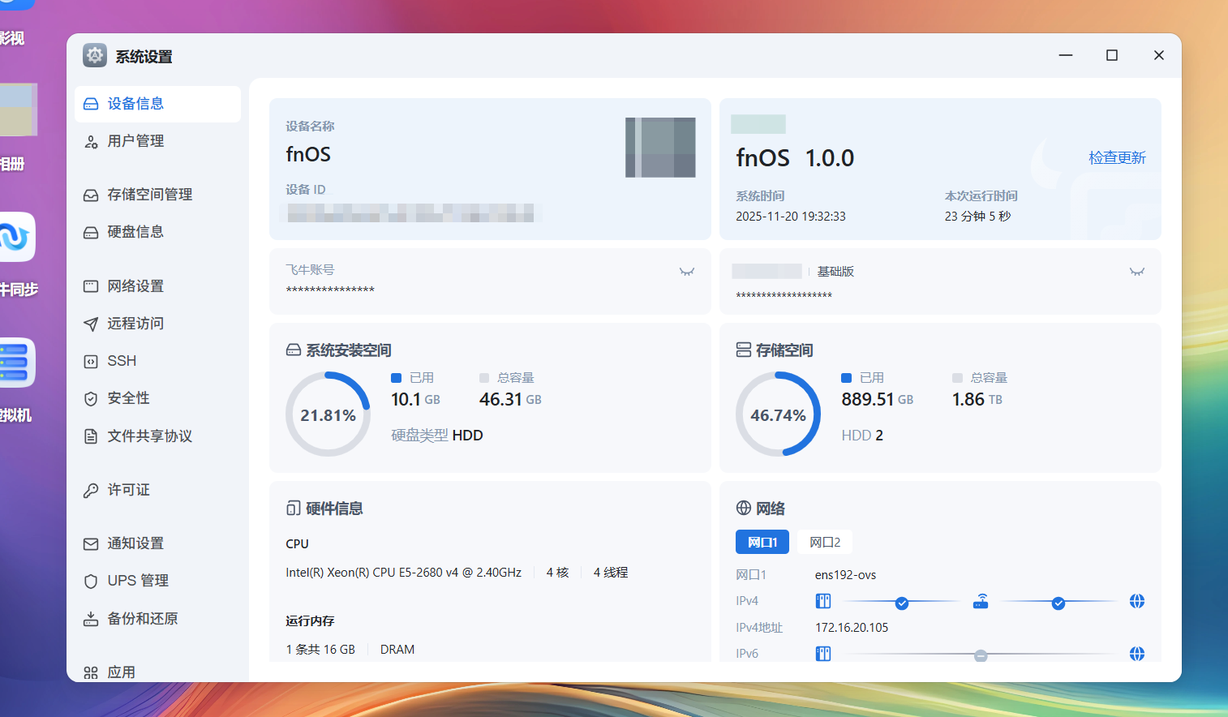Image resolution: width=1228 pixels, height=717 pixels.
Task: Open 用户管理 in the sidebar
Action: 135,141
